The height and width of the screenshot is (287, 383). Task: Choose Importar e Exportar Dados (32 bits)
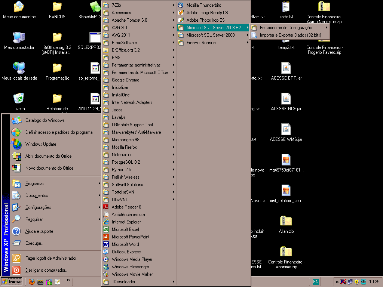[289, 35]
